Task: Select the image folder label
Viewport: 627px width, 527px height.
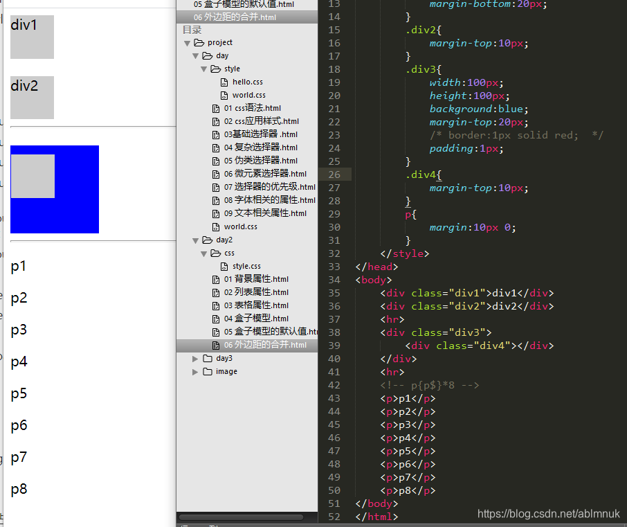Action: (226, 371)
